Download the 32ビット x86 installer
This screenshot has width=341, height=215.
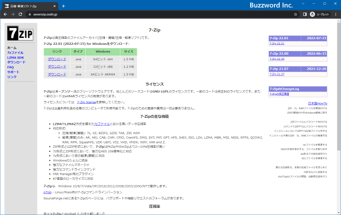57,67
